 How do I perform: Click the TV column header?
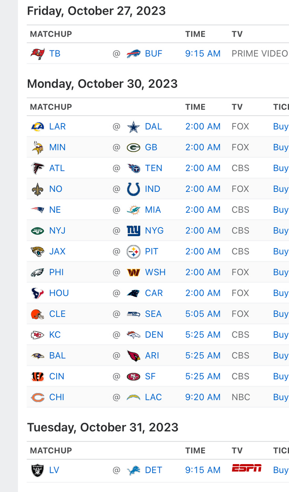click(x=237, y=107)
